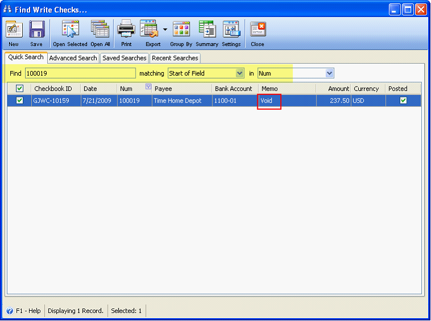Click the Find text input field
431x321 pixels.
click(x=80, y=73)
